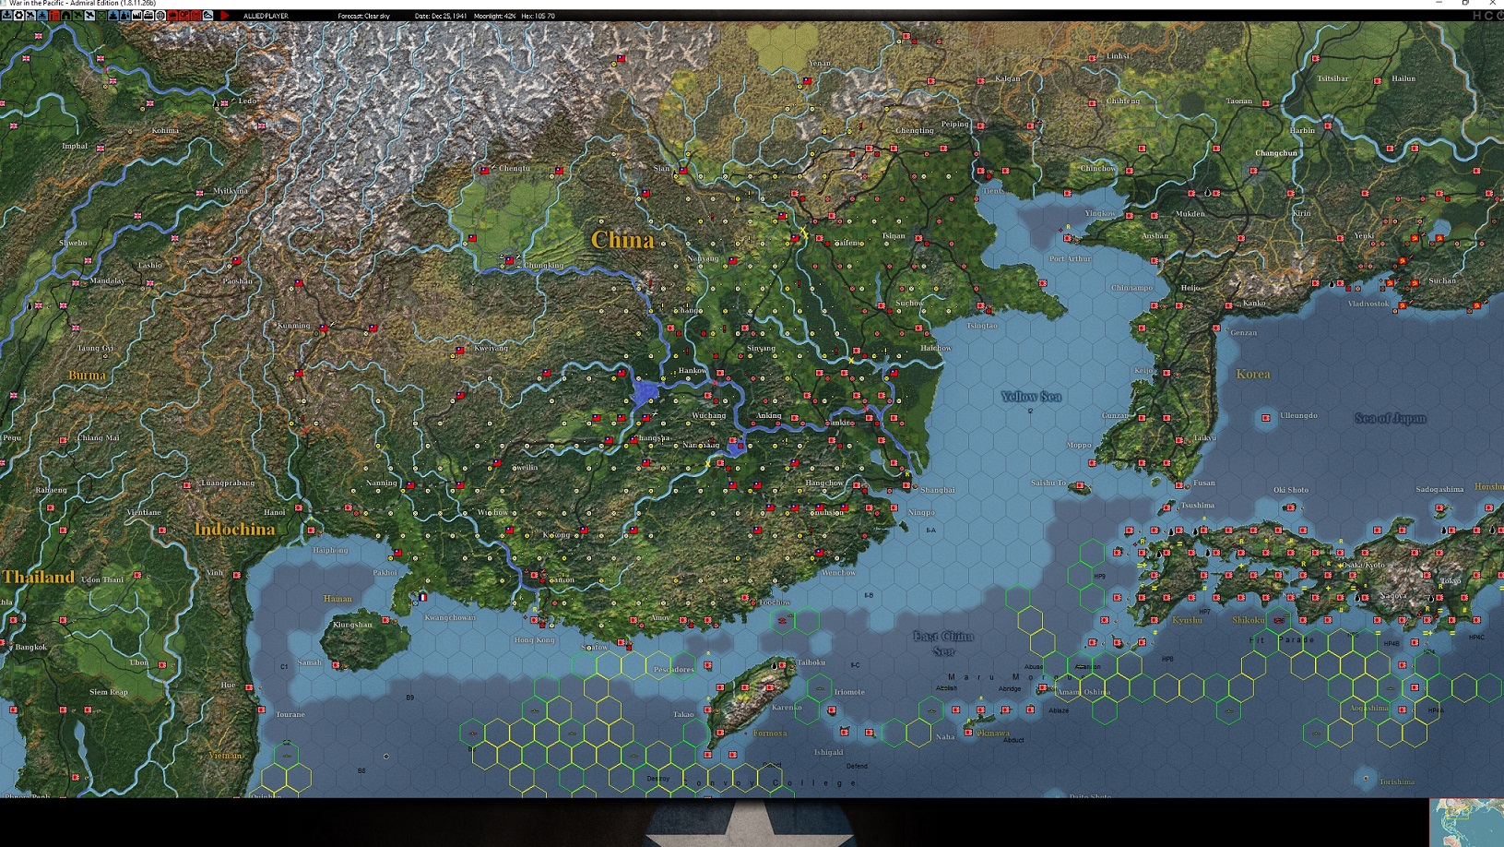
Task: Select the Tsitsihar base label
Action: (x=1332, y=78)
